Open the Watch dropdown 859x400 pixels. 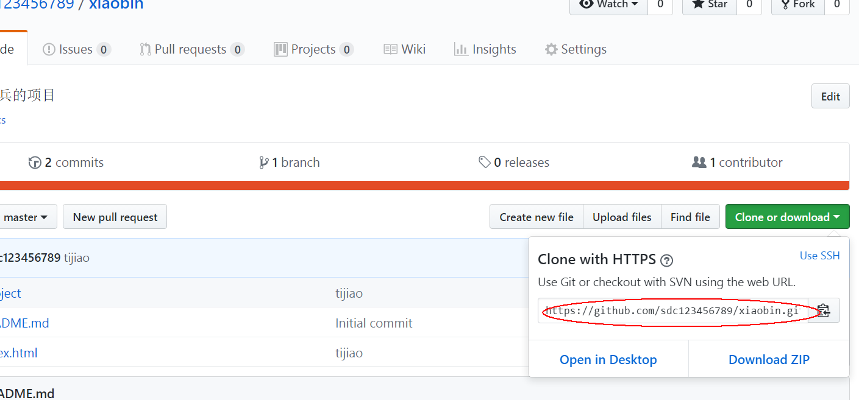[608, 4]
